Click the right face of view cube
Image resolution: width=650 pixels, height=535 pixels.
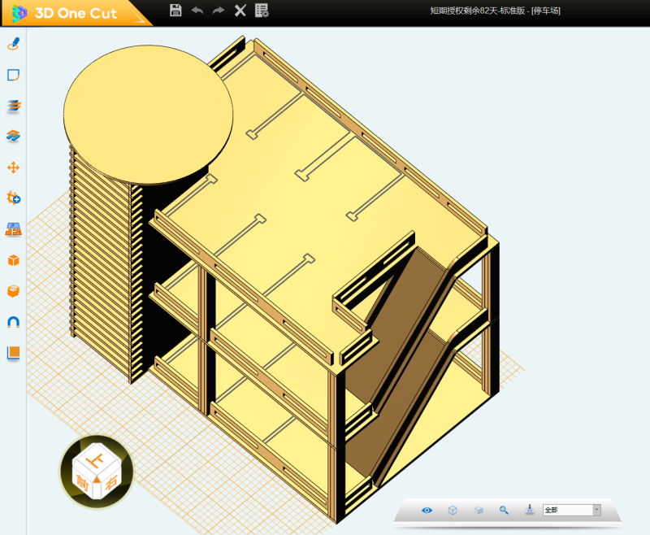point(110,481)
